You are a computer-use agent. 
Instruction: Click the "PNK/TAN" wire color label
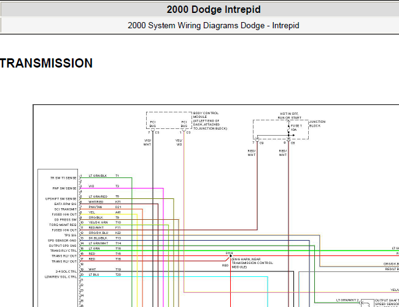pos(95,207)
